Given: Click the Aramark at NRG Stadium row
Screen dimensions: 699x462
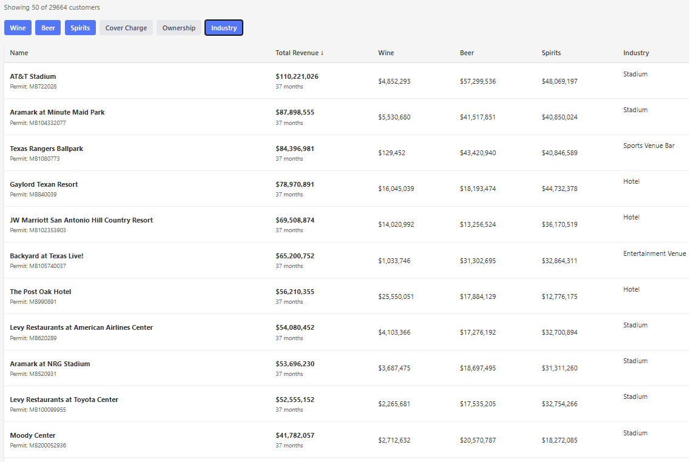Looking at the screenshot, I should click(x=50, y=364).
